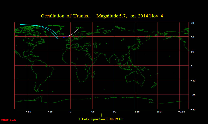Click latitude label '0' on right axis
This screenshot has width=208, height=124.
[192, 66]
